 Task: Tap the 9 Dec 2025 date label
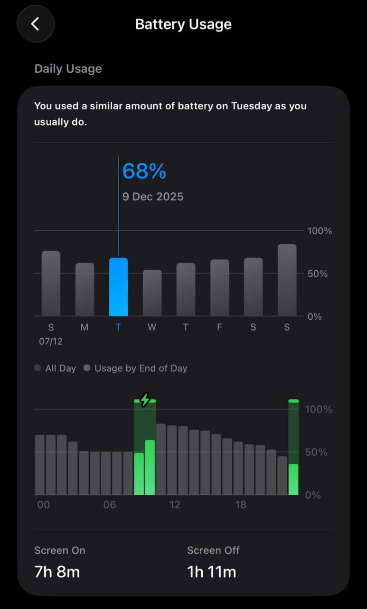pyautogui.click(x=153, y=196)
